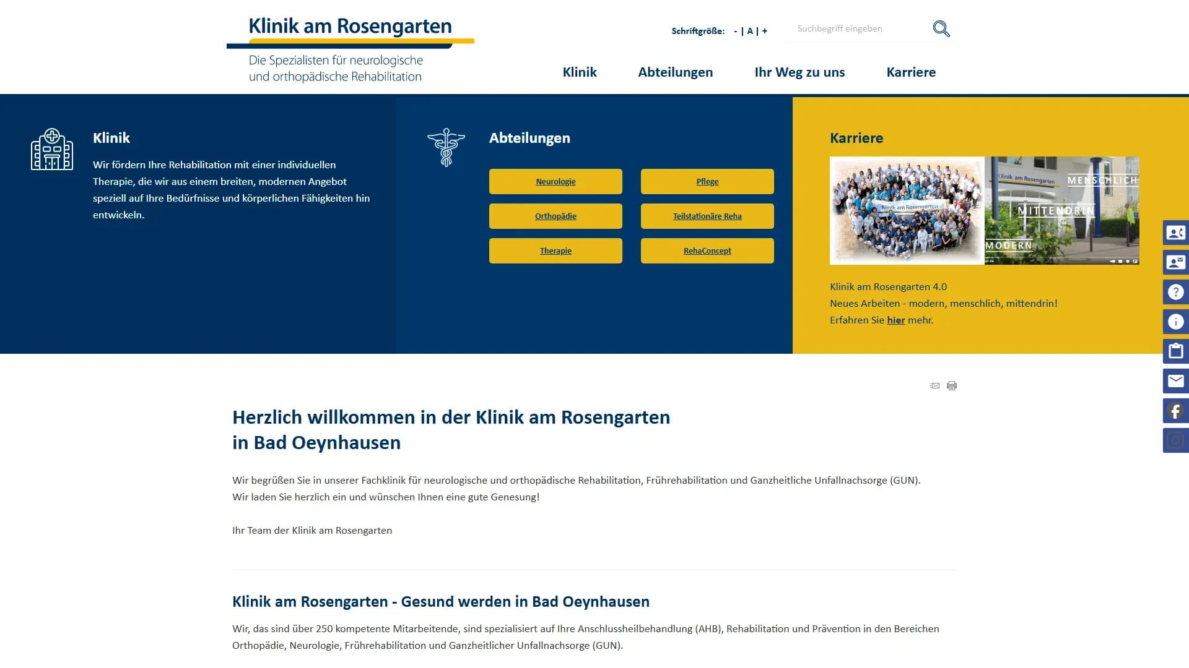Screen dimensions: 1189x668
Task: Visit the clinic's Facebook page
Action: [x=1175, y=411]
